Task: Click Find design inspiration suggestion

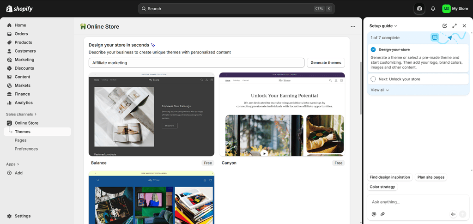Action: (390, 177)
